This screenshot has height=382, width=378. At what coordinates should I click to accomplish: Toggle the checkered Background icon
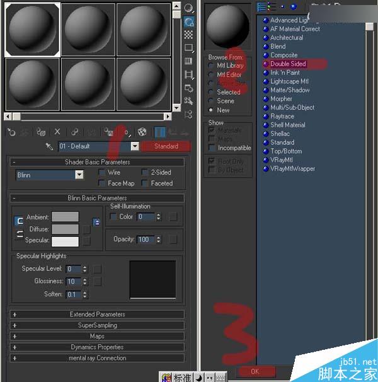click(x=189, y=35)
